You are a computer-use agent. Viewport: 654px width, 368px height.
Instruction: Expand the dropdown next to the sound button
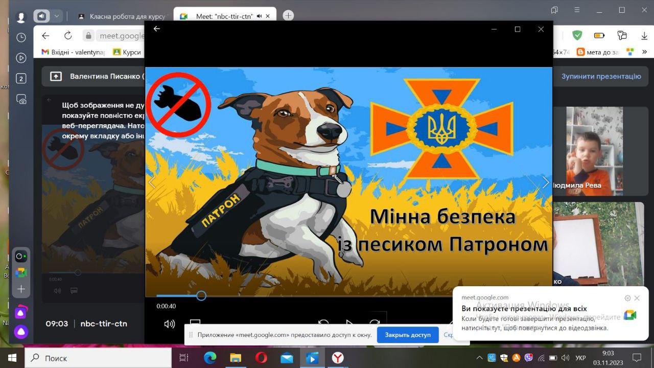pyautogui.click(x=57, y=16)
